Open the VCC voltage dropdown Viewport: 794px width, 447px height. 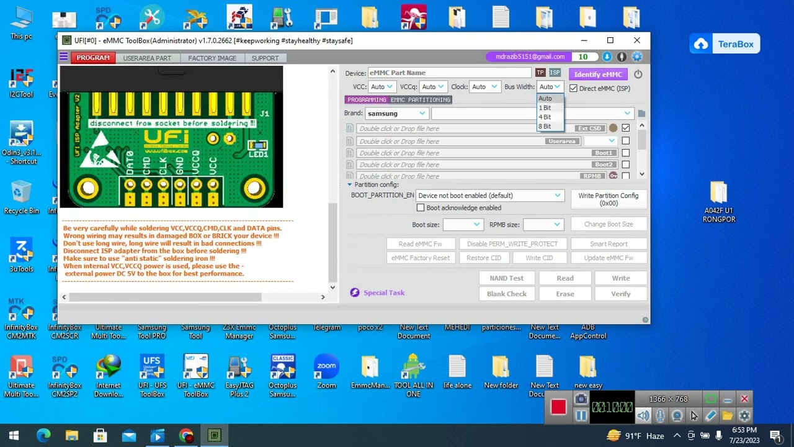pyautogui.click(x=381, y=87)
